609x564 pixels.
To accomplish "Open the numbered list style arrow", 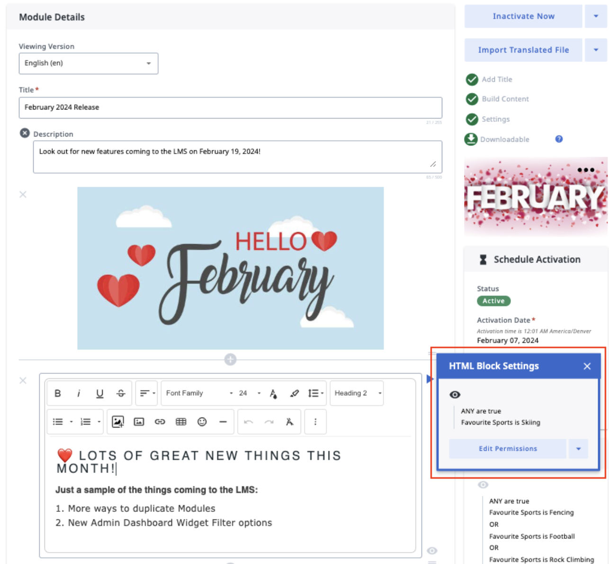I will 99,422.
